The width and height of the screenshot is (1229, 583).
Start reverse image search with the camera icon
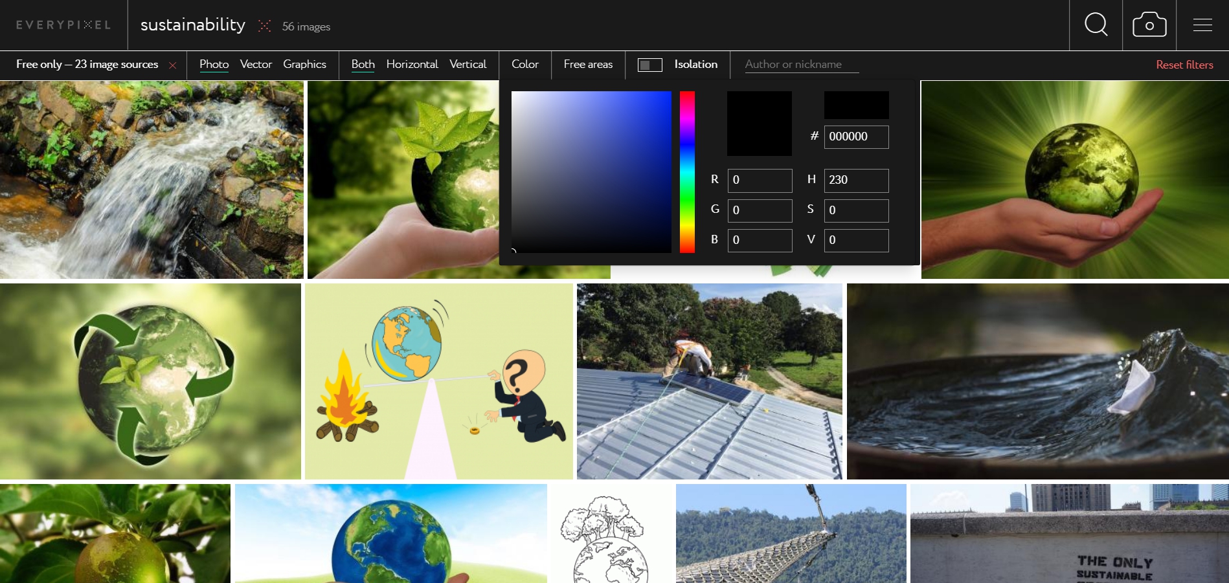click(x=1149, y=25)
